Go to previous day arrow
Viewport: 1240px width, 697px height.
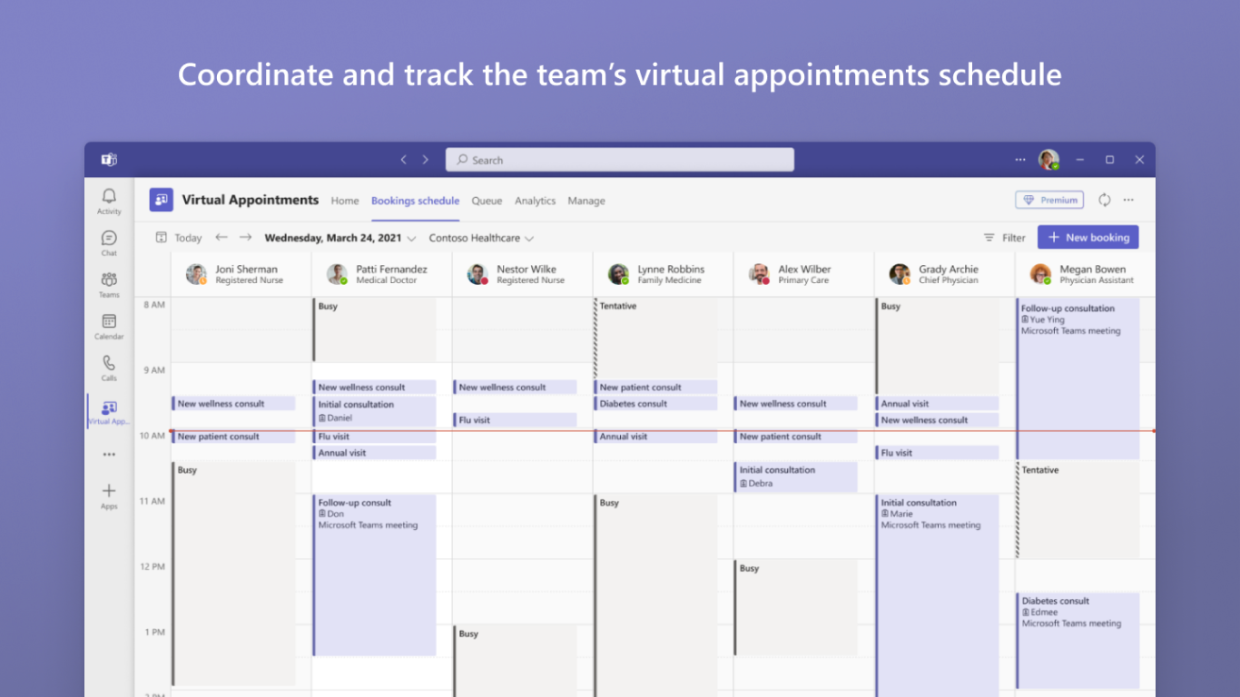(x=221, y=238)
